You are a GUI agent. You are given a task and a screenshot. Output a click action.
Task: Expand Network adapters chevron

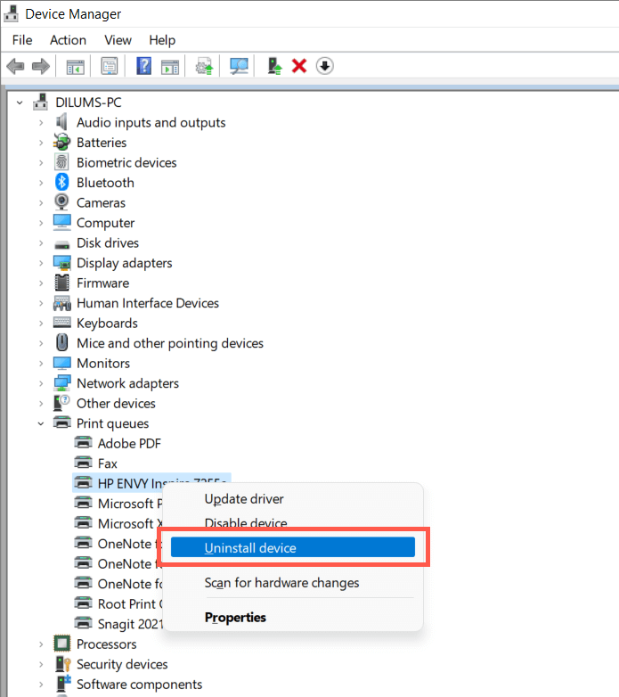(x=41, y=383)
